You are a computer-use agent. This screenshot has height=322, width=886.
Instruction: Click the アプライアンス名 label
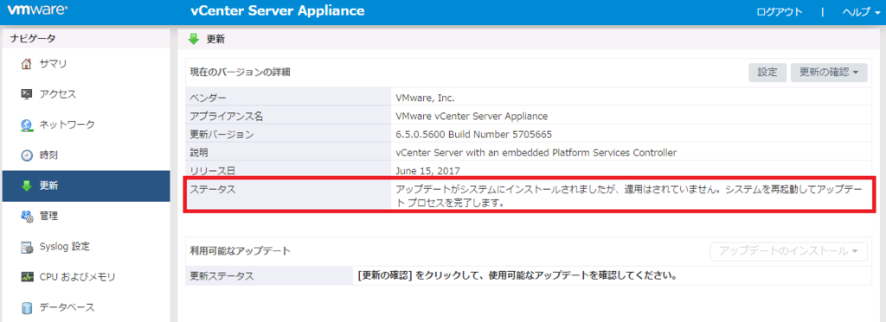227,117
